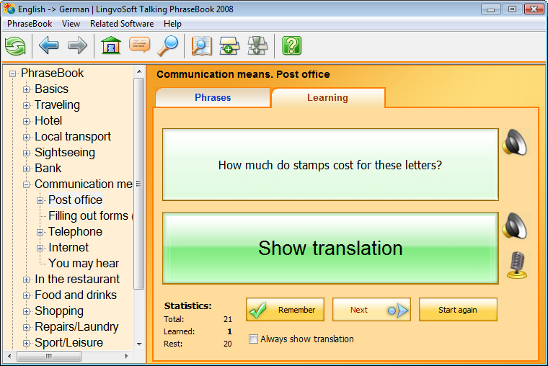Click the tree's vertical scrollbar up arrow

point(139,71)
